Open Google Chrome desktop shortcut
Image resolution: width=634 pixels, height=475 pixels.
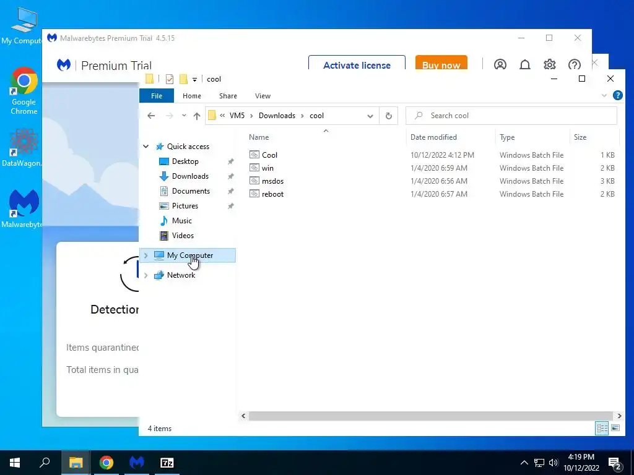tap(24, 91)
